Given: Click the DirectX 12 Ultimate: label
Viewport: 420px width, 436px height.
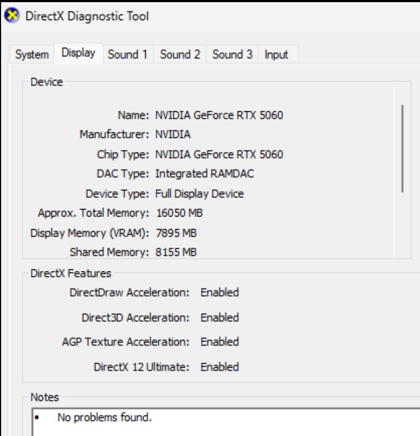Looking at the screenshot, I should click(x=141, y=367).
